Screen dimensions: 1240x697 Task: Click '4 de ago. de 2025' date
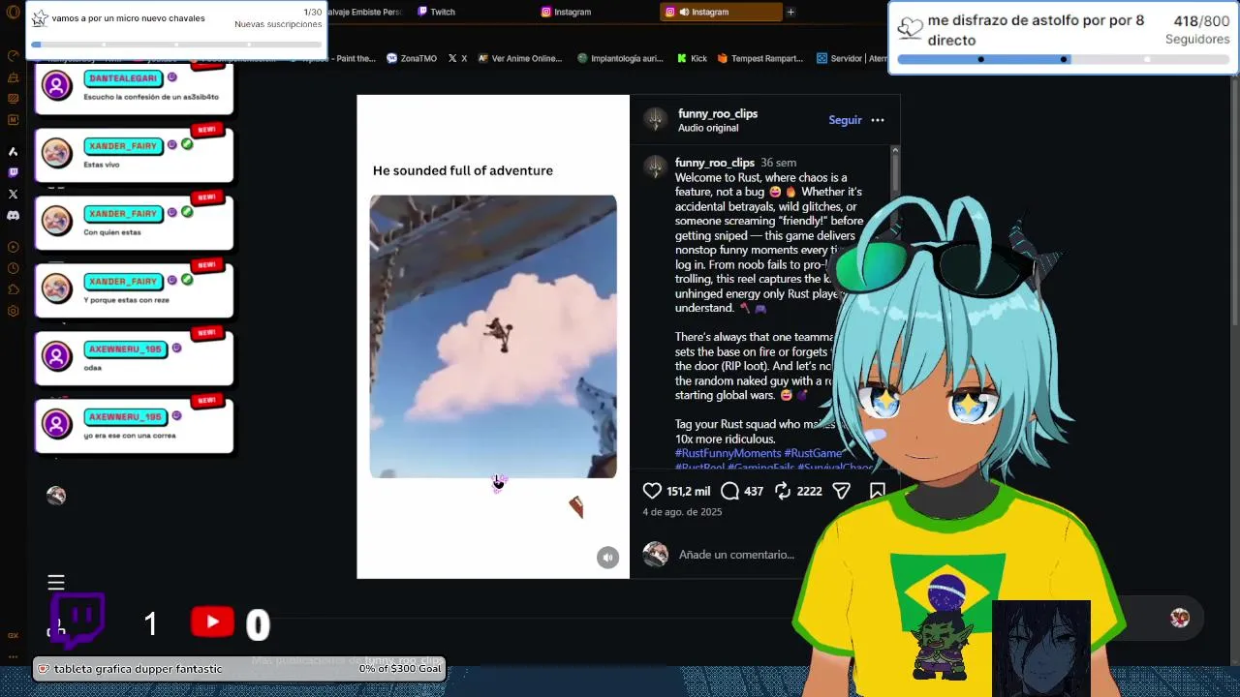point(682,511)
